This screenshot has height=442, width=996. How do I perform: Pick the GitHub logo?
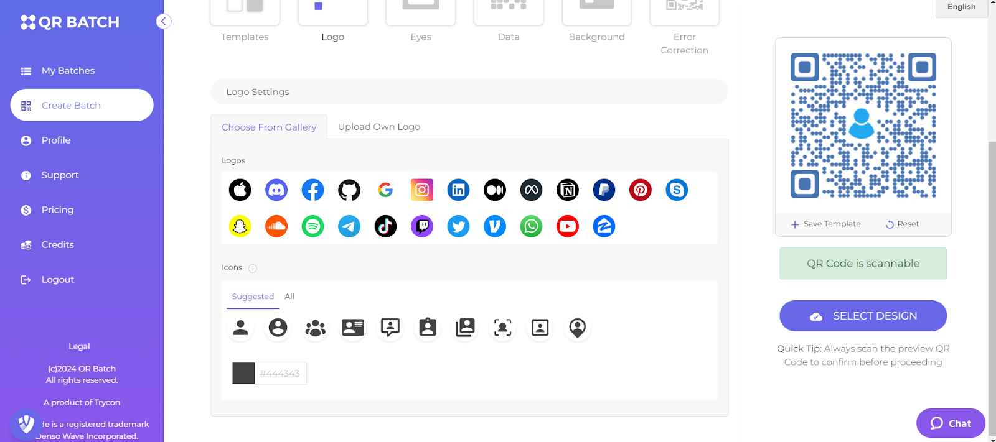point(349,190)
